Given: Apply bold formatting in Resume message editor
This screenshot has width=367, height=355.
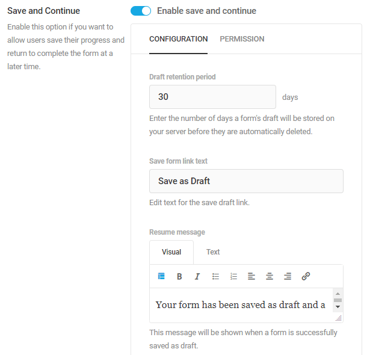Looking at the screenshot, I should 179,276.
